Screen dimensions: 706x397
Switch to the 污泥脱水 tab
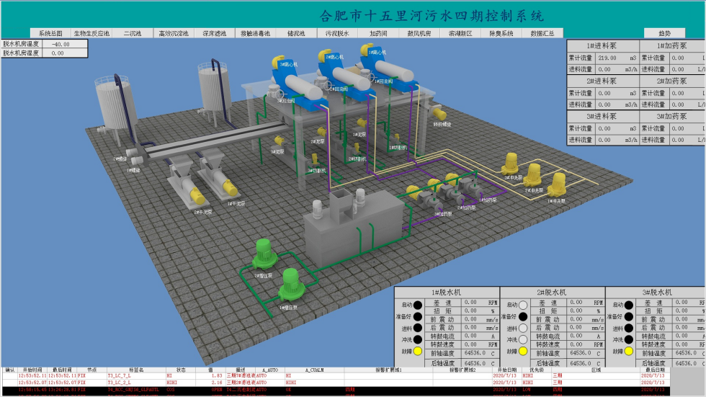(336, 33)
